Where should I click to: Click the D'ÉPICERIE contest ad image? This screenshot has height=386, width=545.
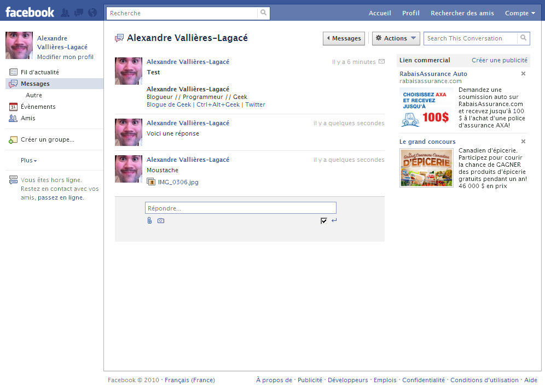426,168
